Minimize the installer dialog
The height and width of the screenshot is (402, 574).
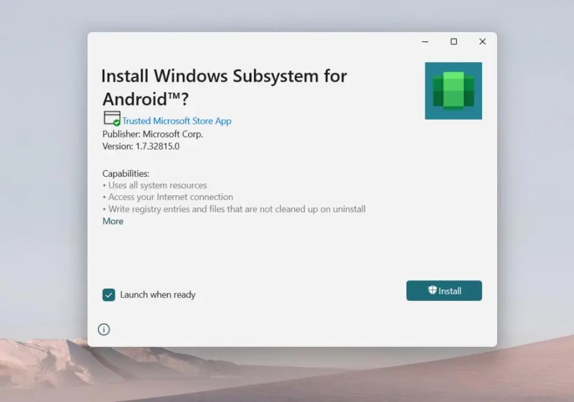coord(425,41)
